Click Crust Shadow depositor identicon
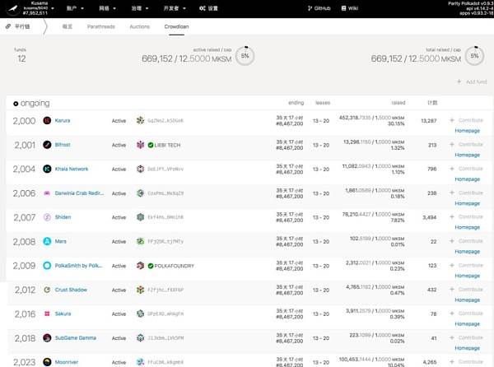494x367 pixels. pyautogui.click(x=140, y=290)
